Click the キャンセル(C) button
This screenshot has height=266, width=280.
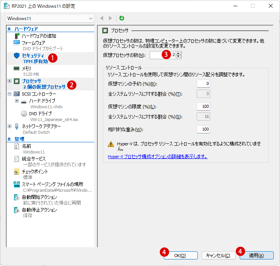click(218, 256)
